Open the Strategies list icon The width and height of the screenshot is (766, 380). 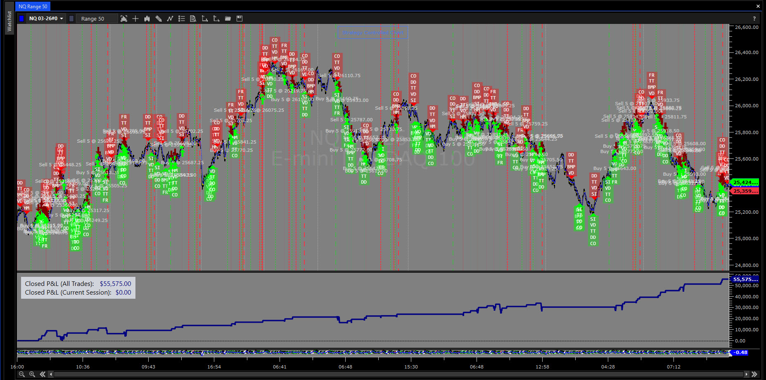click(x=182, y=19)
